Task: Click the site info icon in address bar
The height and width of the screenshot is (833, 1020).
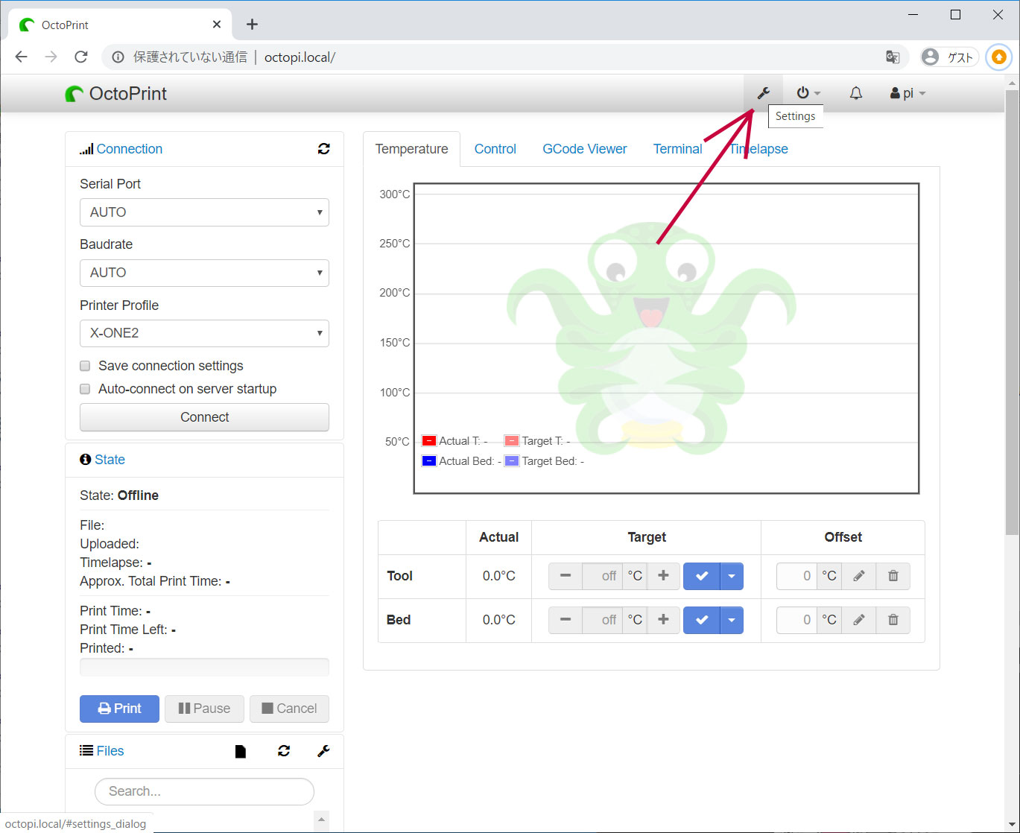Action: (x=118, y=57)
